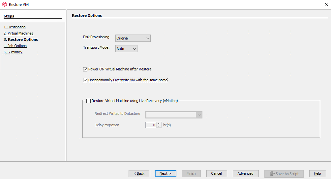Jump to the Job Options step
This screenshot has width=331, height=179.
point(15,46)
